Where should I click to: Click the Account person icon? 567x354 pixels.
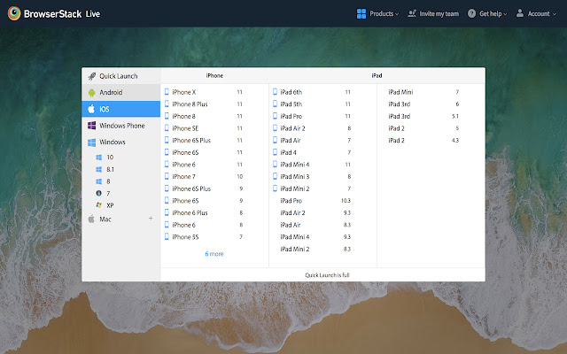click(x=519, y=14)
